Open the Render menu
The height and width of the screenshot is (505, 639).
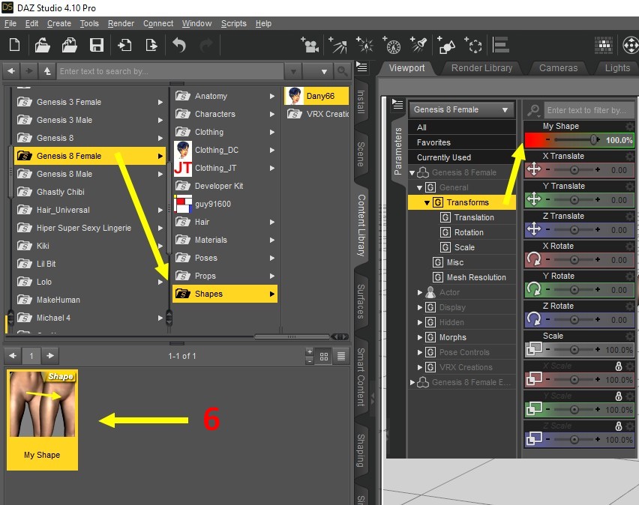pos(121,24)
